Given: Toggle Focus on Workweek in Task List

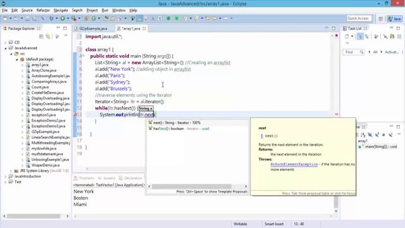Looking at the screenshot, I should click(x=377, y=37).
